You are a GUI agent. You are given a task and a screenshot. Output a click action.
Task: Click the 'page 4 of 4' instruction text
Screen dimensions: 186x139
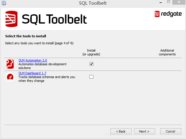pos(40,43)
